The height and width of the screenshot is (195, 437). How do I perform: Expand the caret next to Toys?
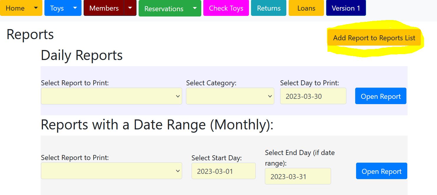pyautogui.click(x=75, y=8)
